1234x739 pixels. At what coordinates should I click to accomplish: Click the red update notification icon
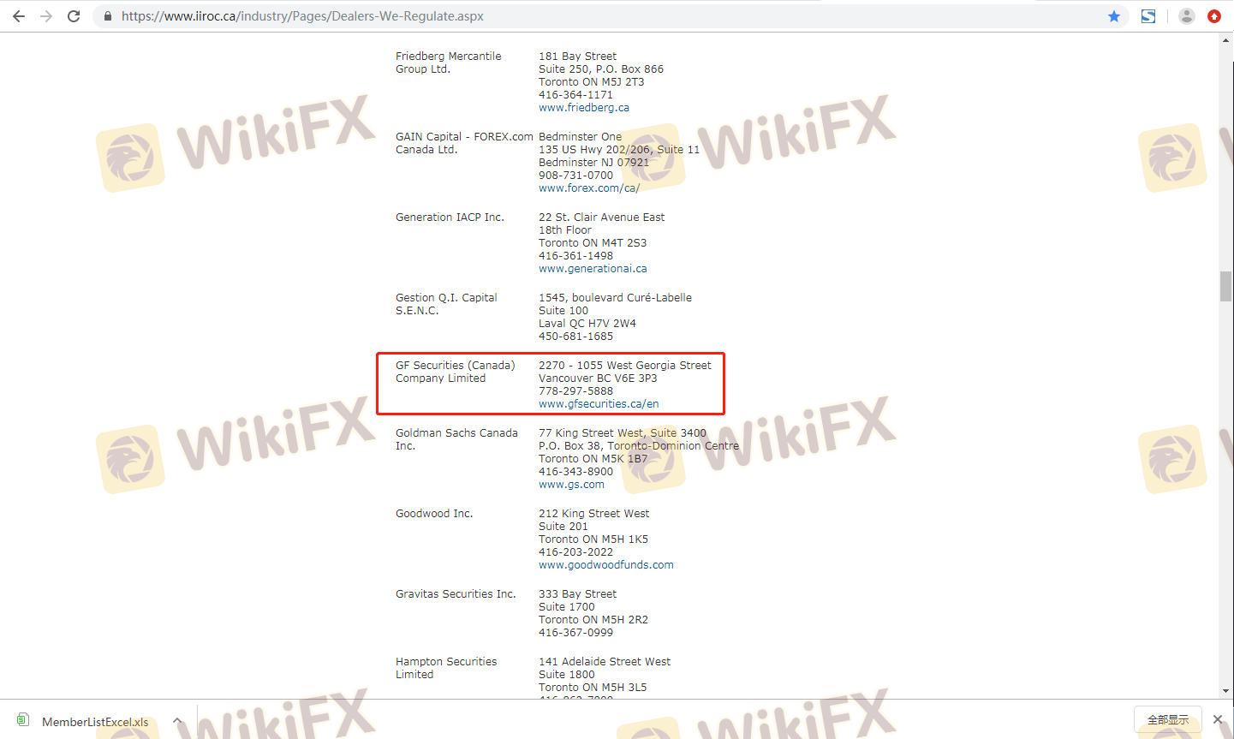pos(1213,16)
